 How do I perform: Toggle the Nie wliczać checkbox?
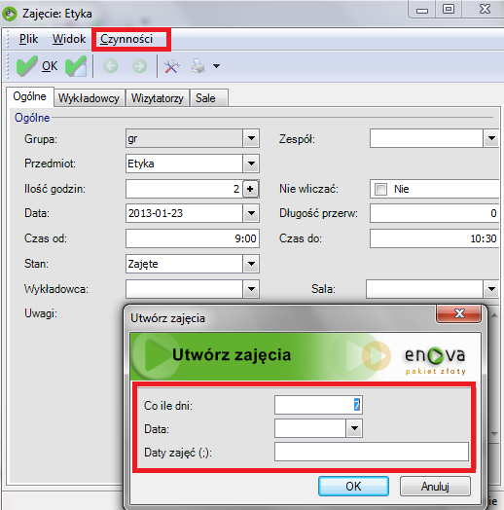pos(380,189)
